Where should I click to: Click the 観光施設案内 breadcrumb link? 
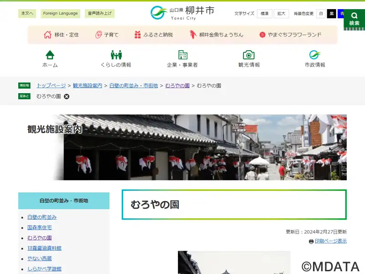coord(88,85)
